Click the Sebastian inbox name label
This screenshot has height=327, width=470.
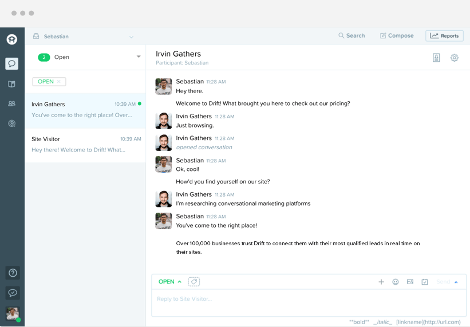click(56, 37)
